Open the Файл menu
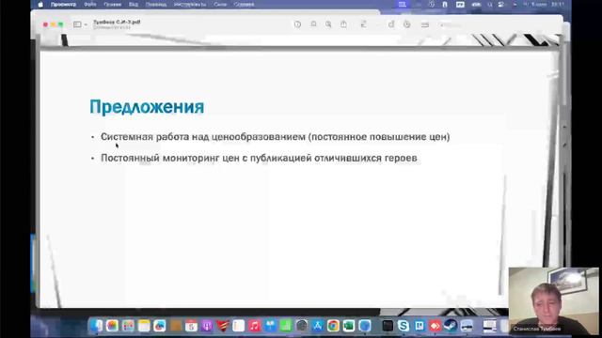Screen dimensions: 602x338 tap(90, 5)
